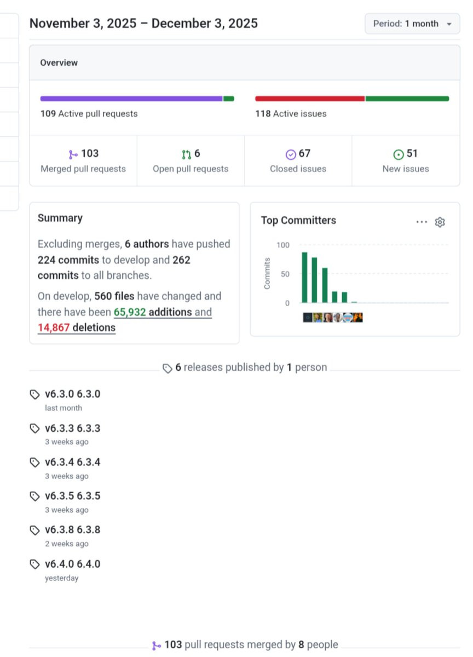Click the merge icon beside '103 pull requests merged'
This screenshot has width=473, height=657.
[x=157, y=646]
